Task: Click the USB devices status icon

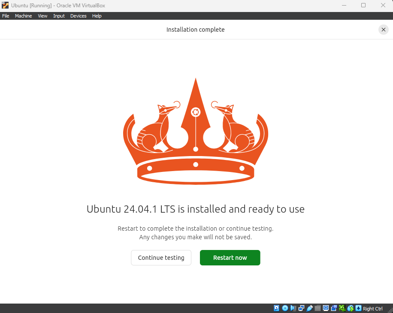Action: pyautogui.click(x=309, y=308)
